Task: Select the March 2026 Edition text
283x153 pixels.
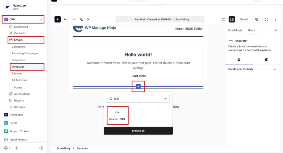Action: pos(189,29)
